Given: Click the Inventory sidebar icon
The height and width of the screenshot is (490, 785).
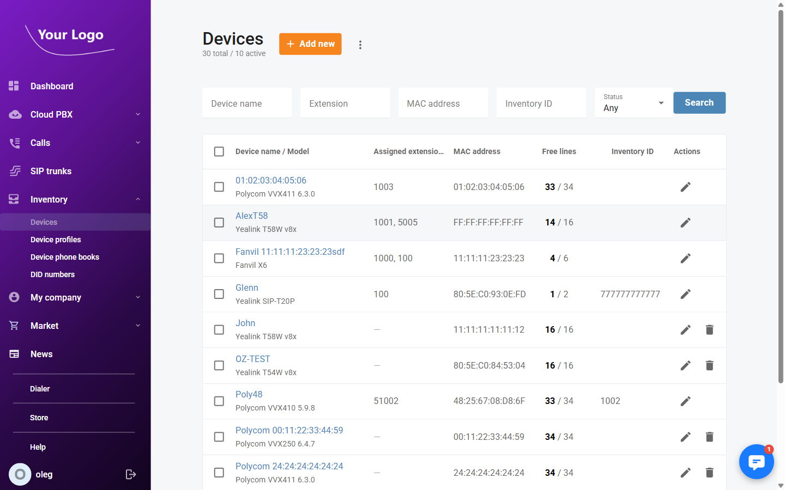Looking at the screenshot, I should 13,199.
